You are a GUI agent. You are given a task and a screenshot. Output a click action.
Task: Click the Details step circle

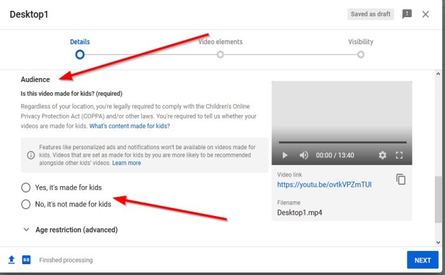79,55
